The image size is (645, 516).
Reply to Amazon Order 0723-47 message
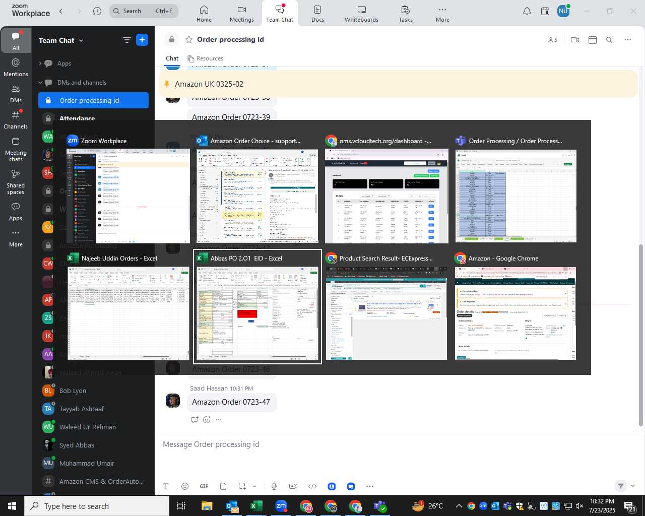coord(195,419)
